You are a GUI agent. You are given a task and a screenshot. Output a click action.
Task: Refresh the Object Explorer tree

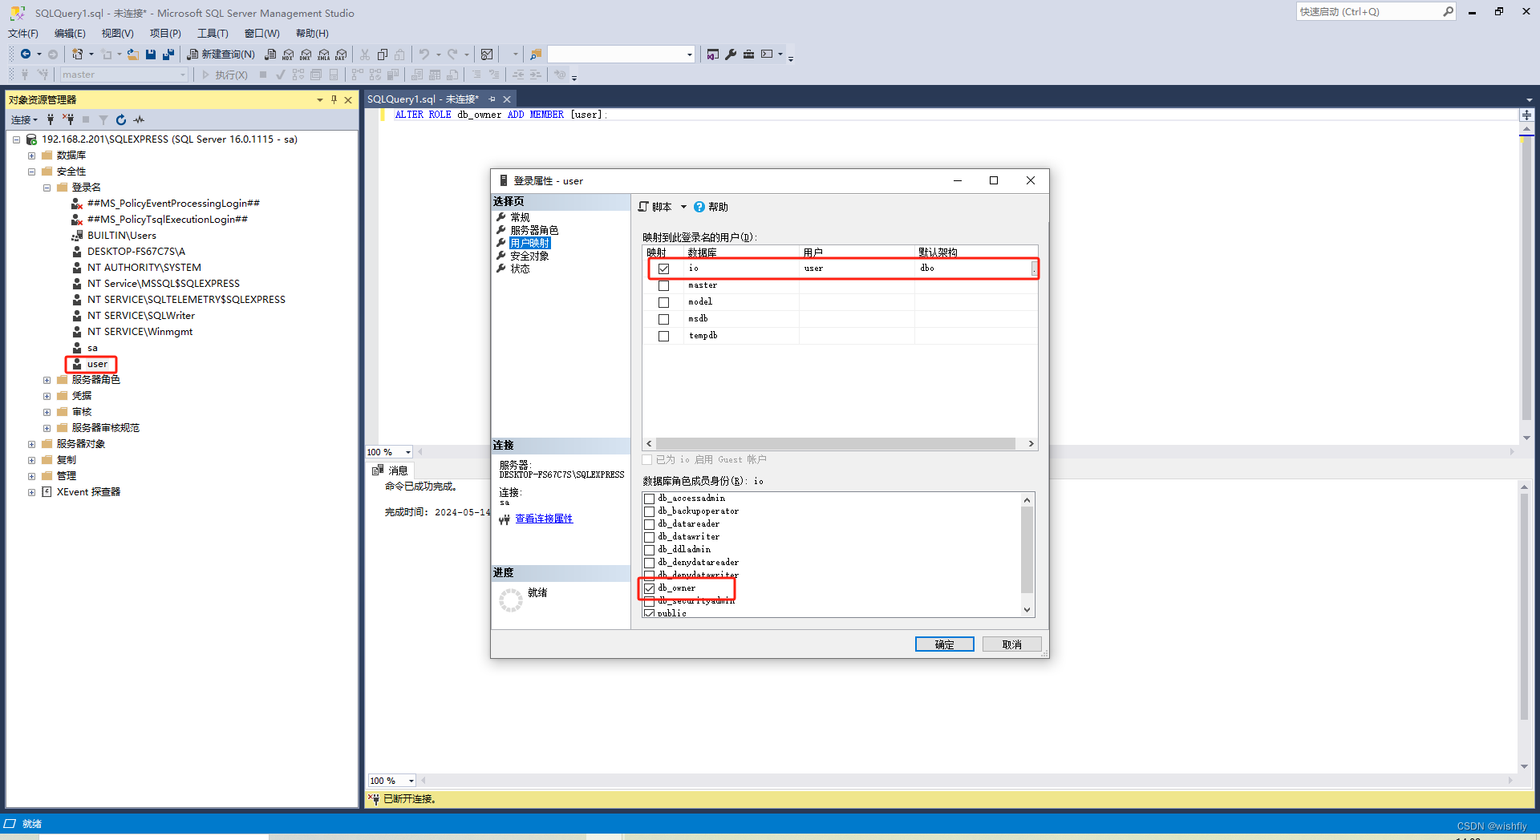(120, 119)
